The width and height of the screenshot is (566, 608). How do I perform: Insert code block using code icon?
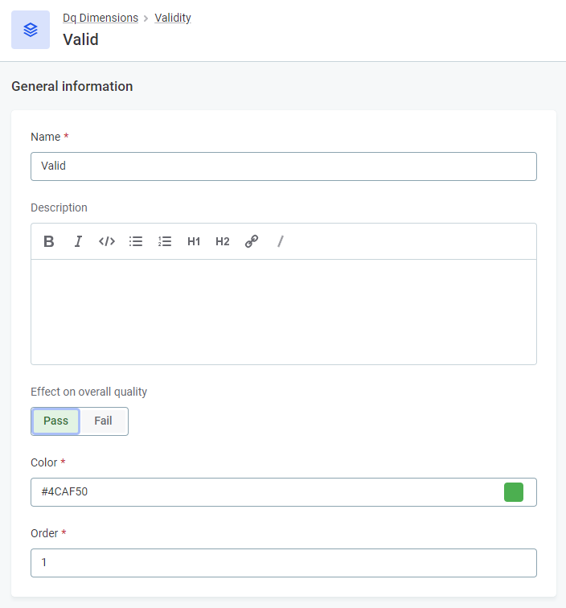pos(107,241)
